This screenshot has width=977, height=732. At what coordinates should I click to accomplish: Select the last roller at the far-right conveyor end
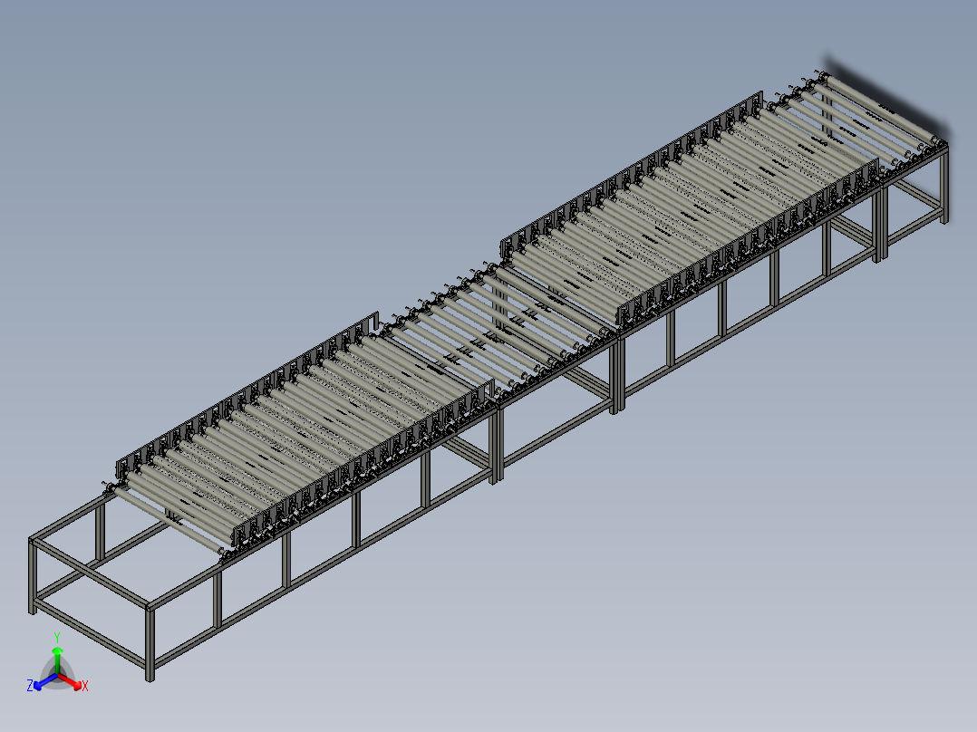click(878, 108)
